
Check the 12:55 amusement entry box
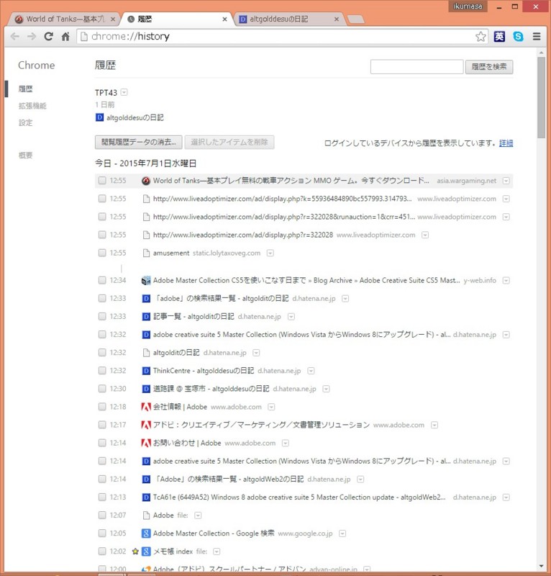coord(102,253)
